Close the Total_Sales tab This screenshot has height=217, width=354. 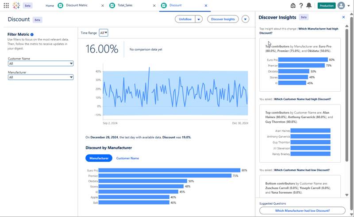(154, 6)
